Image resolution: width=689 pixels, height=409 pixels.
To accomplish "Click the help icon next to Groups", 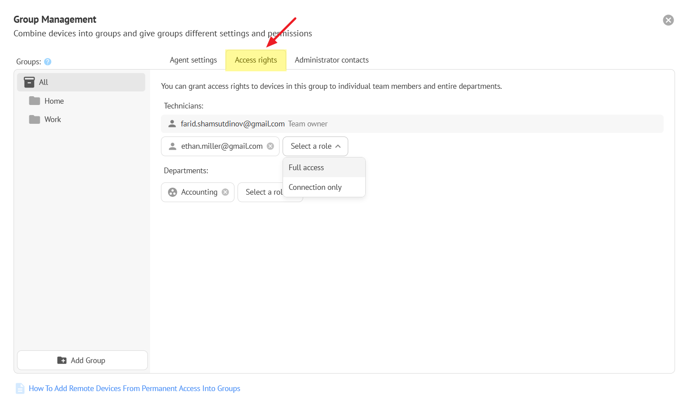I will [48, 62].
